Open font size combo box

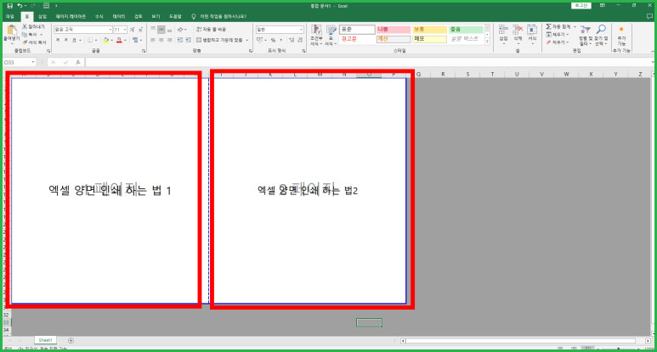pyautogui.click(x=120, y=30)
